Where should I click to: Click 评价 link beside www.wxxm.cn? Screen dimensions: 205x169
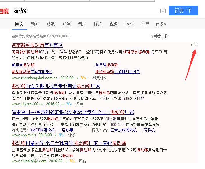coord(72,135)
